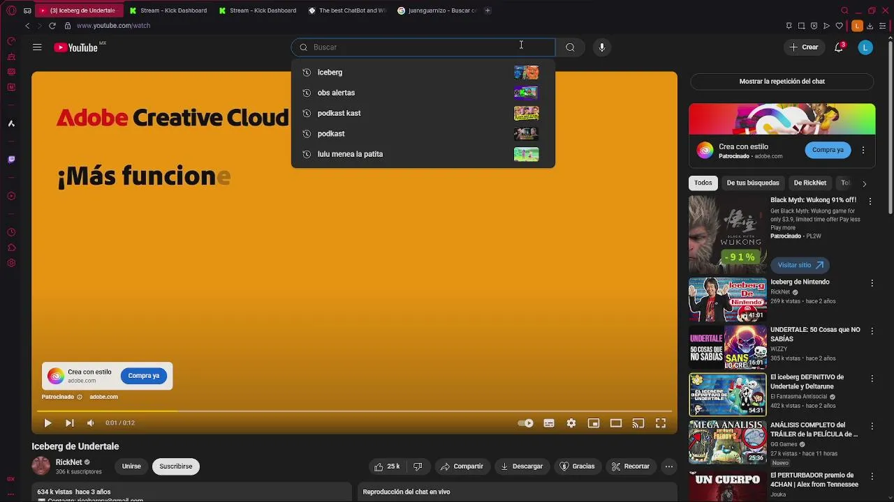894x502 pixels.
Task: Open options for ANÁLISIS COMPLETO video
Action: click(x=872, y=426)
